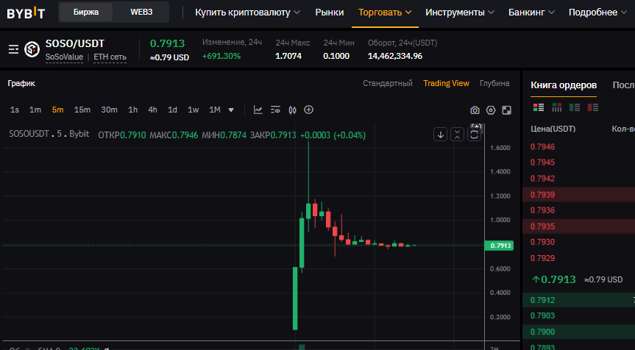Click the График panel title
Screen dimensions: 635x350
tap(21, 83)
